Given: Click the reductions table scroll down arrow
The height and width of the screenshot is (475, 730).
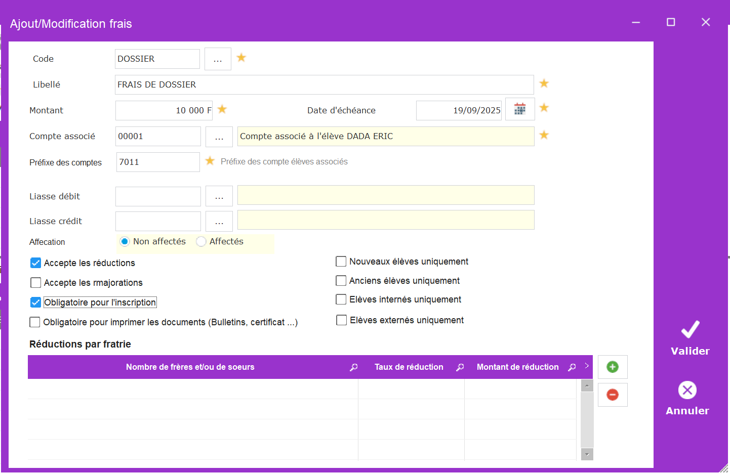Looking at the screenshot, I should [x=587, y=454].
